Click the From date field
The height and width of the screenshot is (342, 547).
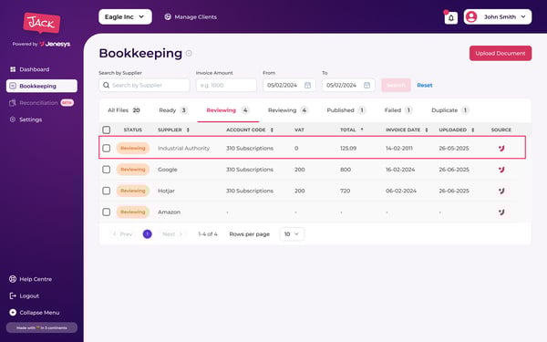click(x=289, y=85)
